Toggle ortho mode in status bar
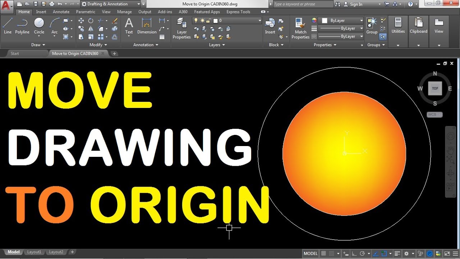460x259 pixels. pyautogui.click(x=354, y=253)
